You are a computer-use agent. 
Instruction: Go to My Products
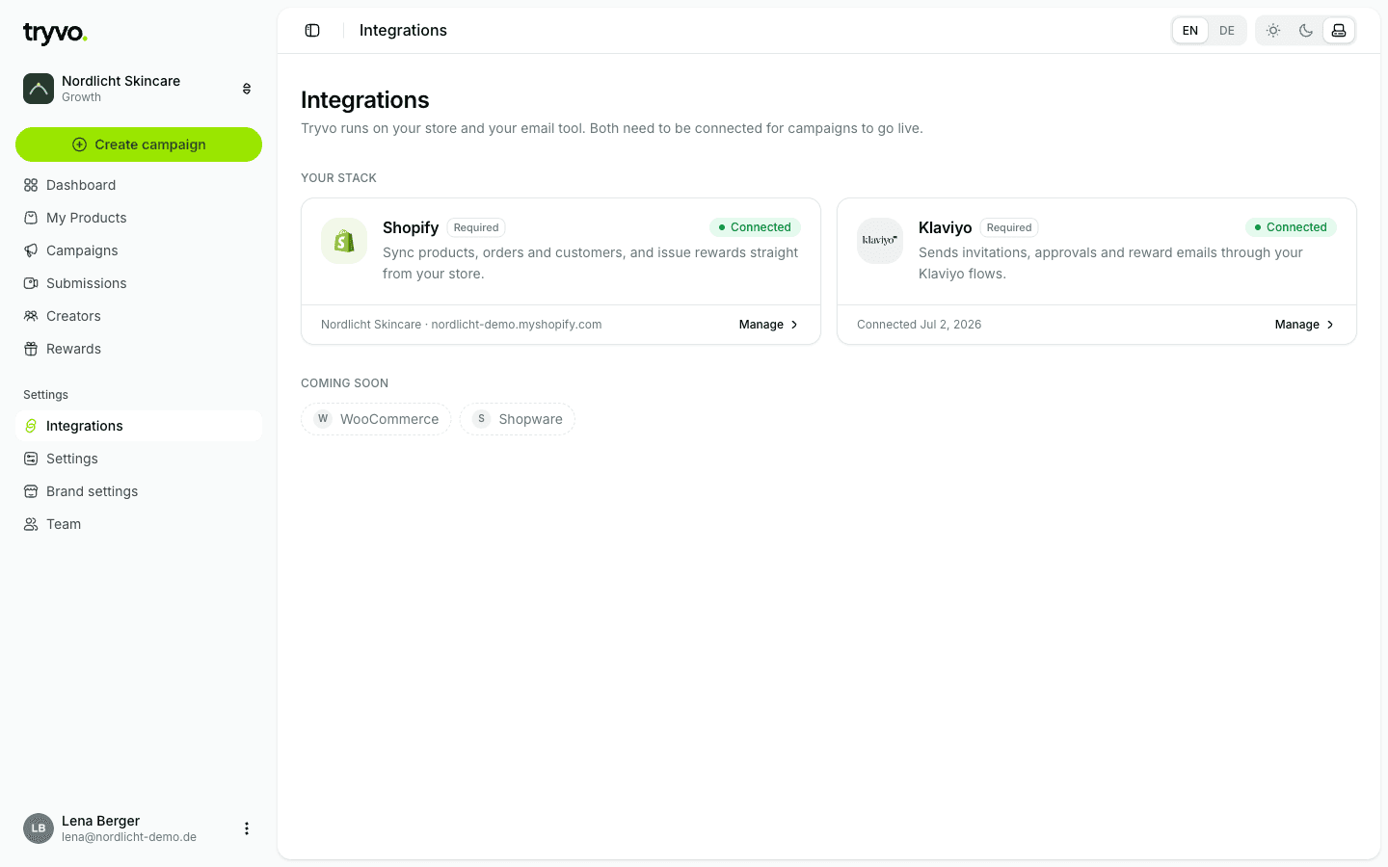139,218
